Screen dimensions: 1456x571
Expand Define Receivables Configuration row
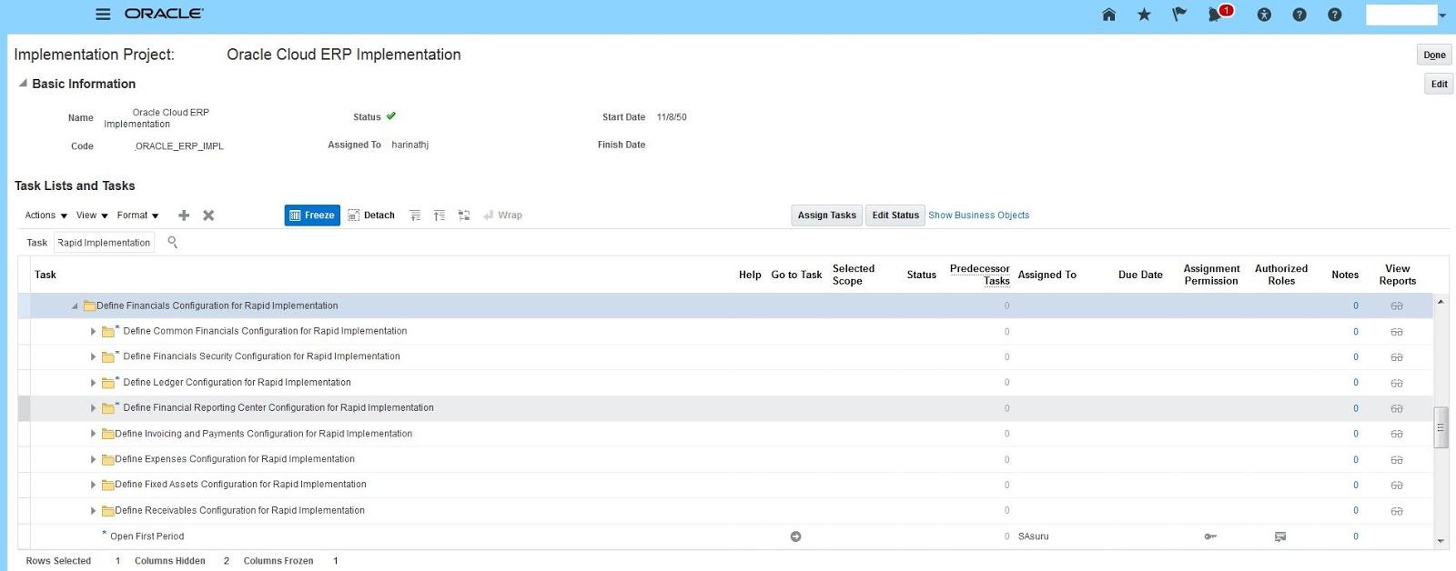point(93,511)
